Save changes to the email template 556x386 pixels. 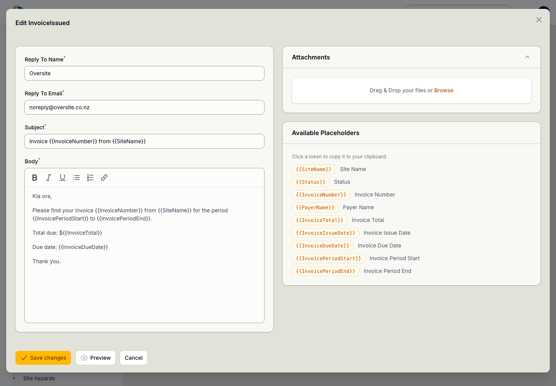(x=43, y=358)
